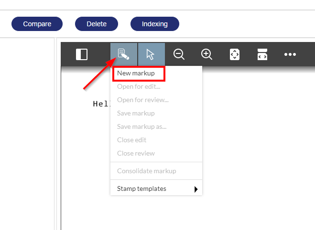Zoom in with the plus magnifier
315x230 pixels.
tap(206, 54)
